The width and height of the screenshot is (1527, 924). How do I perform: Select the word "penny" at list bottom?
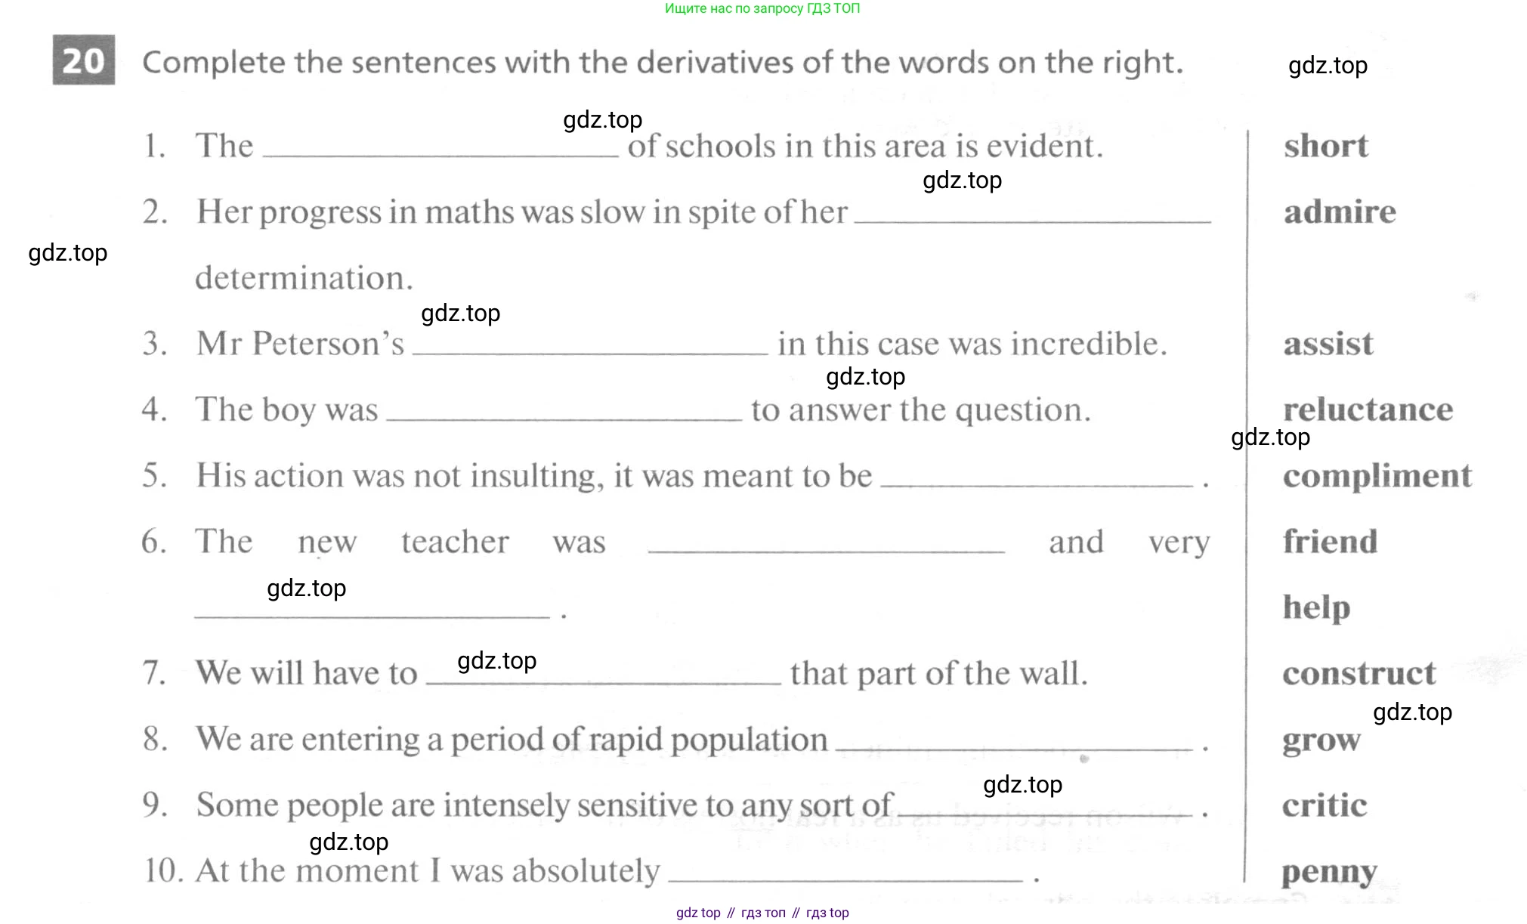tap(1329, 872)
